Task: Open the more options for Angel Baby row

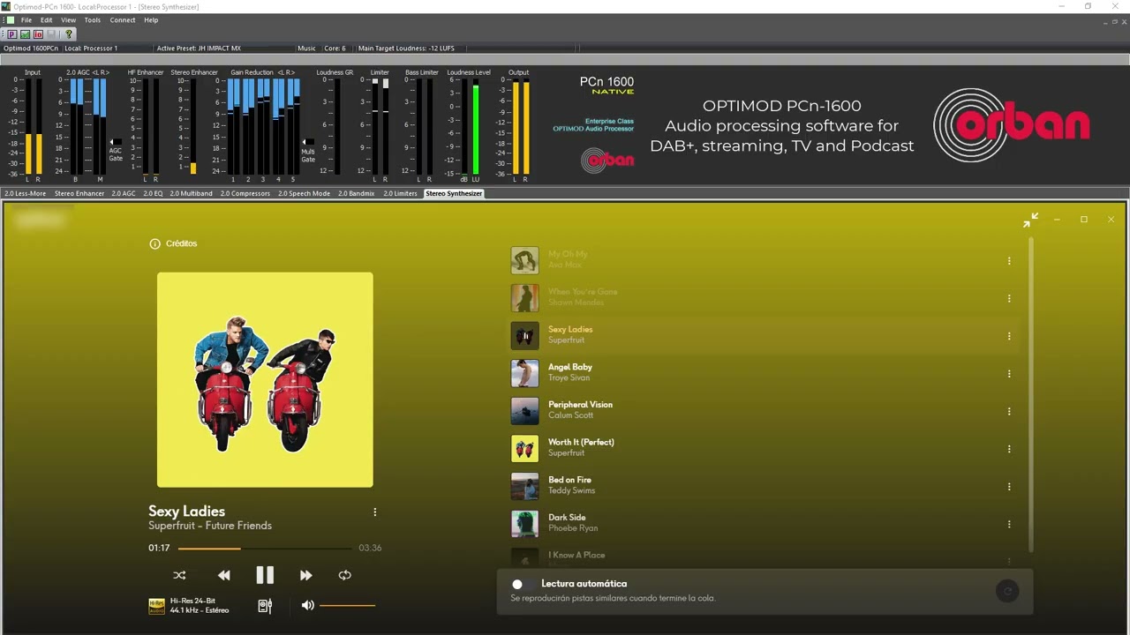Action: [x=1009, y=374]
